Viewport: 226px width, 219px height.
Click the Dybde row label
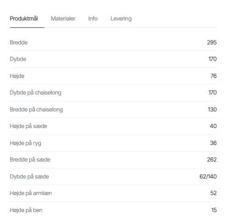click(18, 59)
